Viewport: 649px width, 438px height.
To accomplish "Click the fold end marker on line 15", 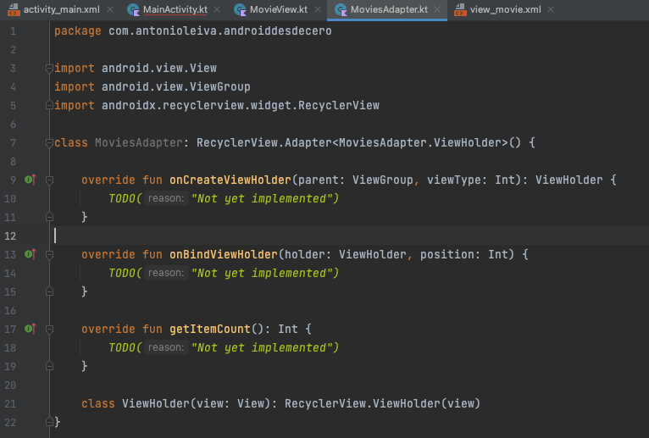I will click(x=49, y=291).
